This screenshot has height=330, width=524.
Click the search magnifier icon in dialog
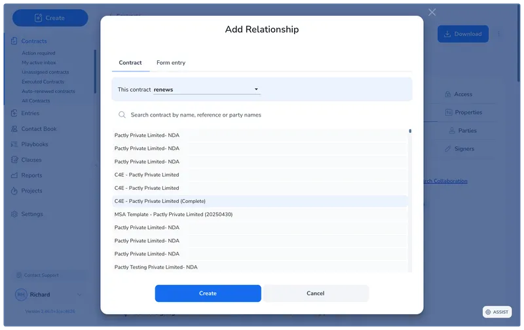(122, 115)
